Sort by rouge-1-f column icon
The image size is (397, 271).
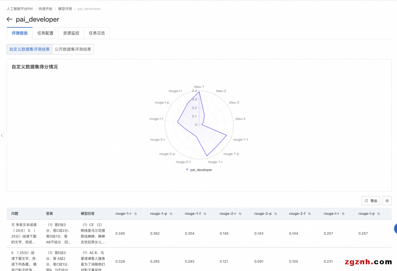205,214
